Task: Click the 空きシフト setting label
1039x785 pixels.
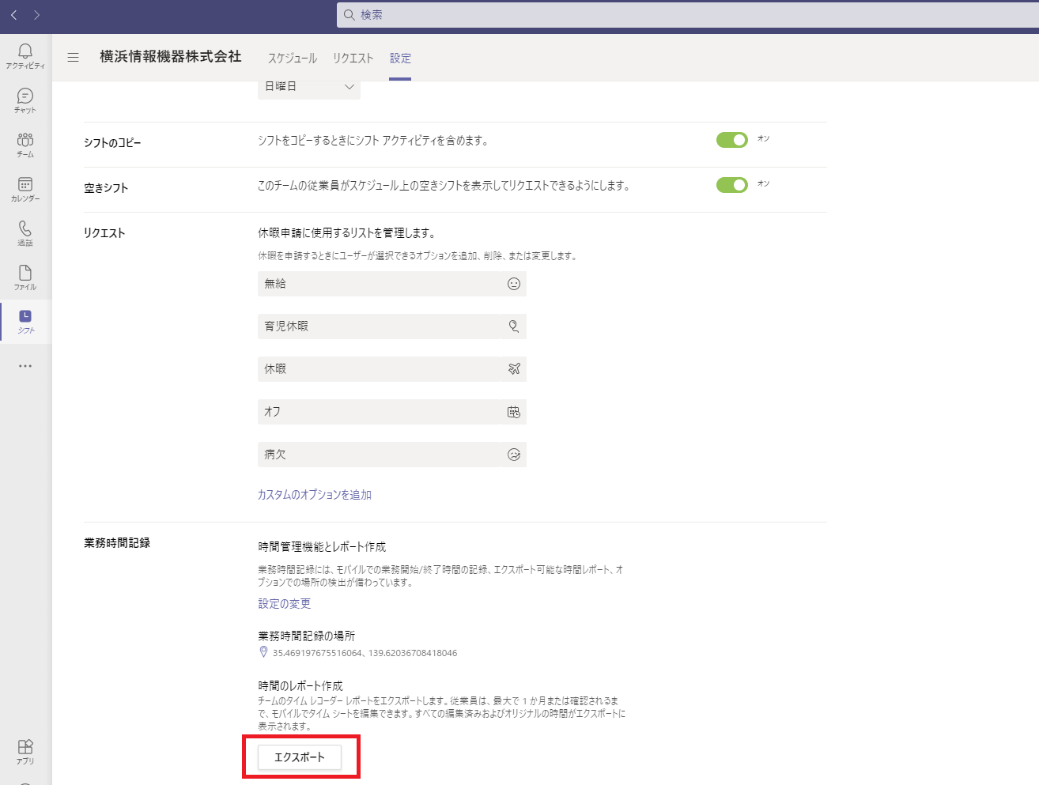Action: coord(106,188)
